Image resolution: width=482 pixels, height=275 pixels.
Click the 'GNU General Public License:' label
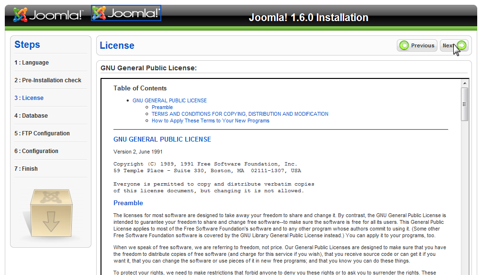tap(148, 68)
